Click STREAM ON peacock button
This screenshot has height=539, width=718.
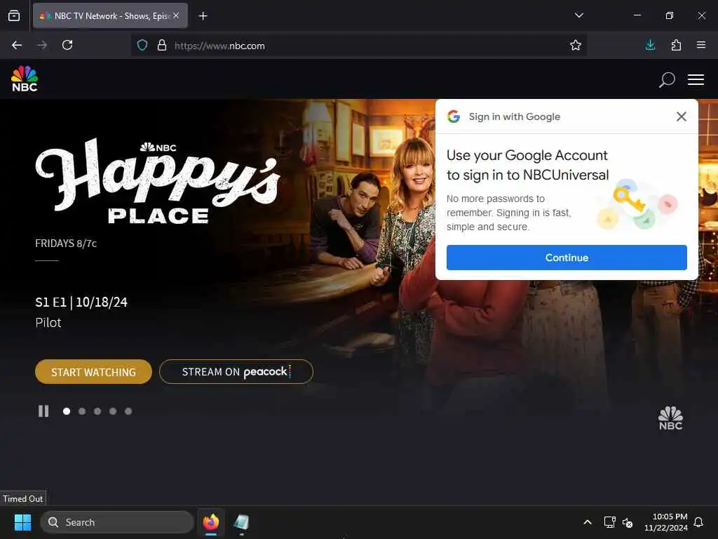pos(236,372)
